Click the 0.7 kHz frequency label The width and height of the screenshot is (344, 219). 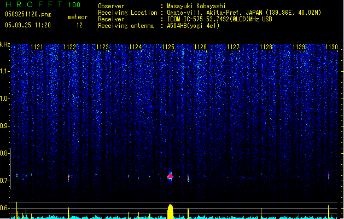tap(4, 181)
